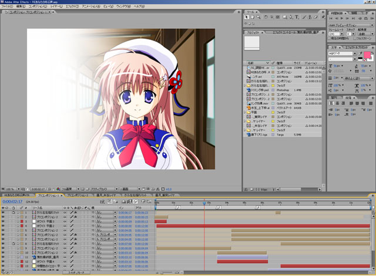376x276 pixels.
Task: Toggle loop playback icon in time controls
Action: pyautogui.click(x=365, y=18)
